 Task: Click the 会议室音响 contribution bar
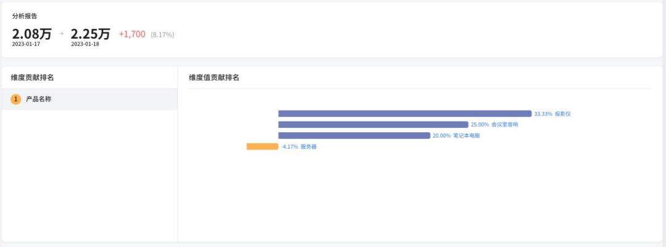tap(373, 125)
